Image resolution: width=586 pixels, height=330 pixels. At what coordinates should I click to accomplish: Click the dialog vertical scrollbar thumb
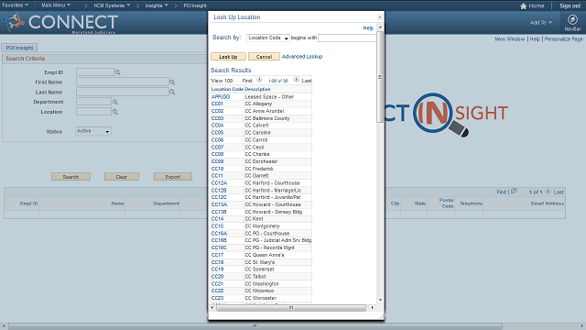[x=380, y=77]
